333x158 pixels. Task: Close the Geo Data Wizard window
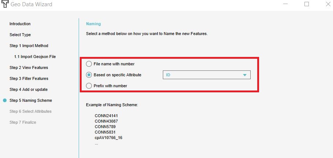(x=328, y=4)
